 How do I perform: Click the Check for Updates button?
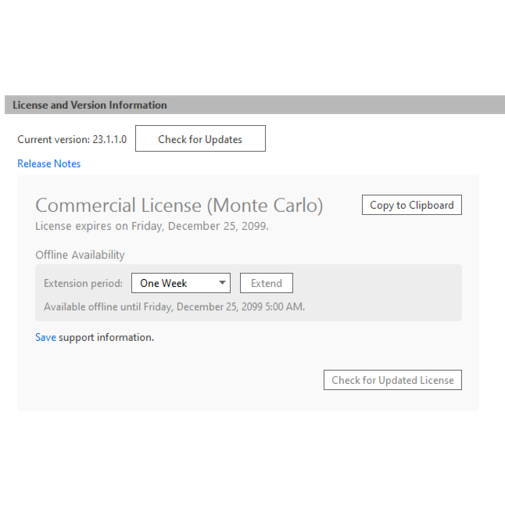click(x=200, y=139)
